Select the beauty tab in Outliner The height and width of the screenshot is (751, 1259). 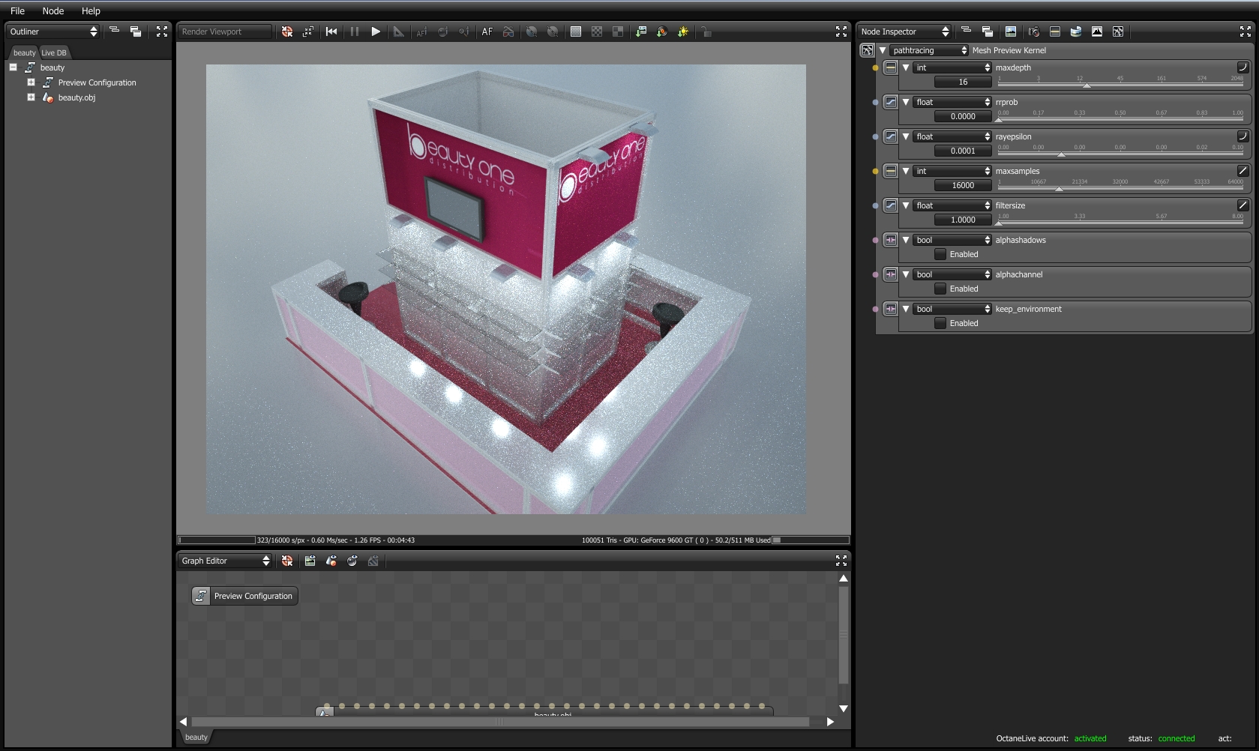pos(24,52)
